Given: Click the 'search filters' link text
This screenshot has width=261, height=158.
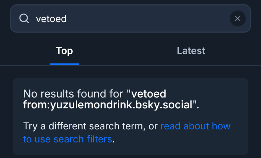Looking at the screenshot, I should pos(83,139).
